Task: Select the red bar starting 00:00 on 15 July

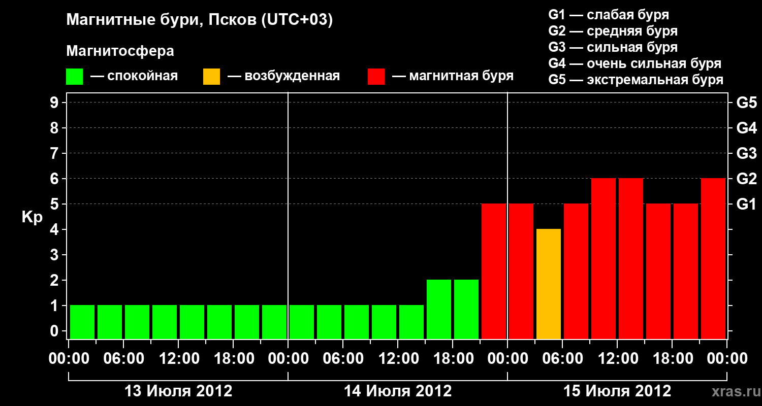Action: [x=521, y=271]
